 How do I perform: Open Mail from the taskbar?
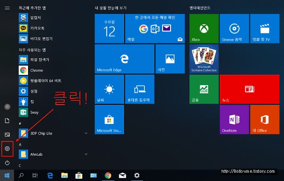point(122,175)
